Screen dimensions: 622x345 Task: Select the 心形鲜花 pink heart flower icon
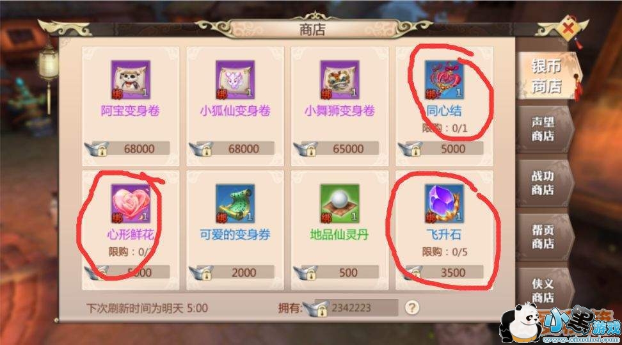tap(131, 204)
